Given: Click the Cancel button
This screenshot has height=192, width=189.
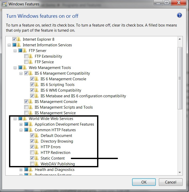Looking at the screenshot, I should pyautogui.click(x=170, y=182).
